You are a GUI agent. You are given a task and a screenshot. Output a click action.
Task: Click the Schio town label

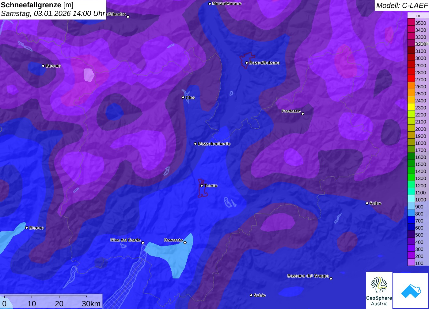click(260, 296)
